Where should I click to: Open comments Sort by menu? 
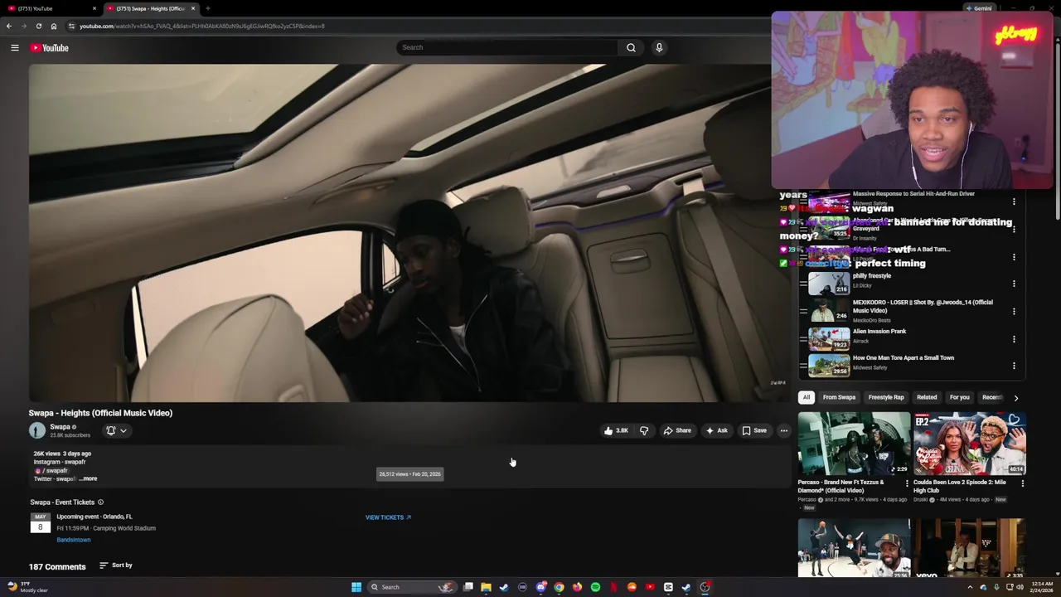pos(116,565)
